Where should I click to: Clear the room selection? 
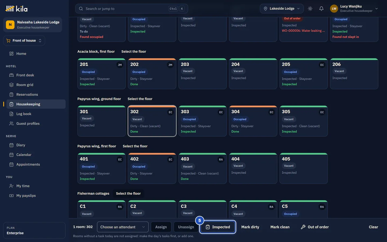click(x=373, y=227)
